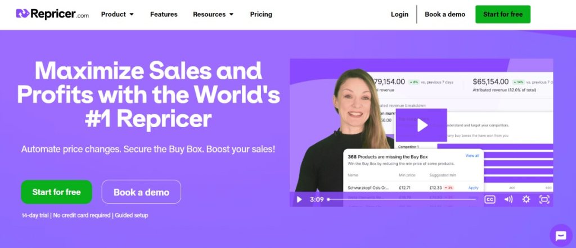
Task: Click the View all link in video card
Action: pyautogui.click(x=472, y=156)
